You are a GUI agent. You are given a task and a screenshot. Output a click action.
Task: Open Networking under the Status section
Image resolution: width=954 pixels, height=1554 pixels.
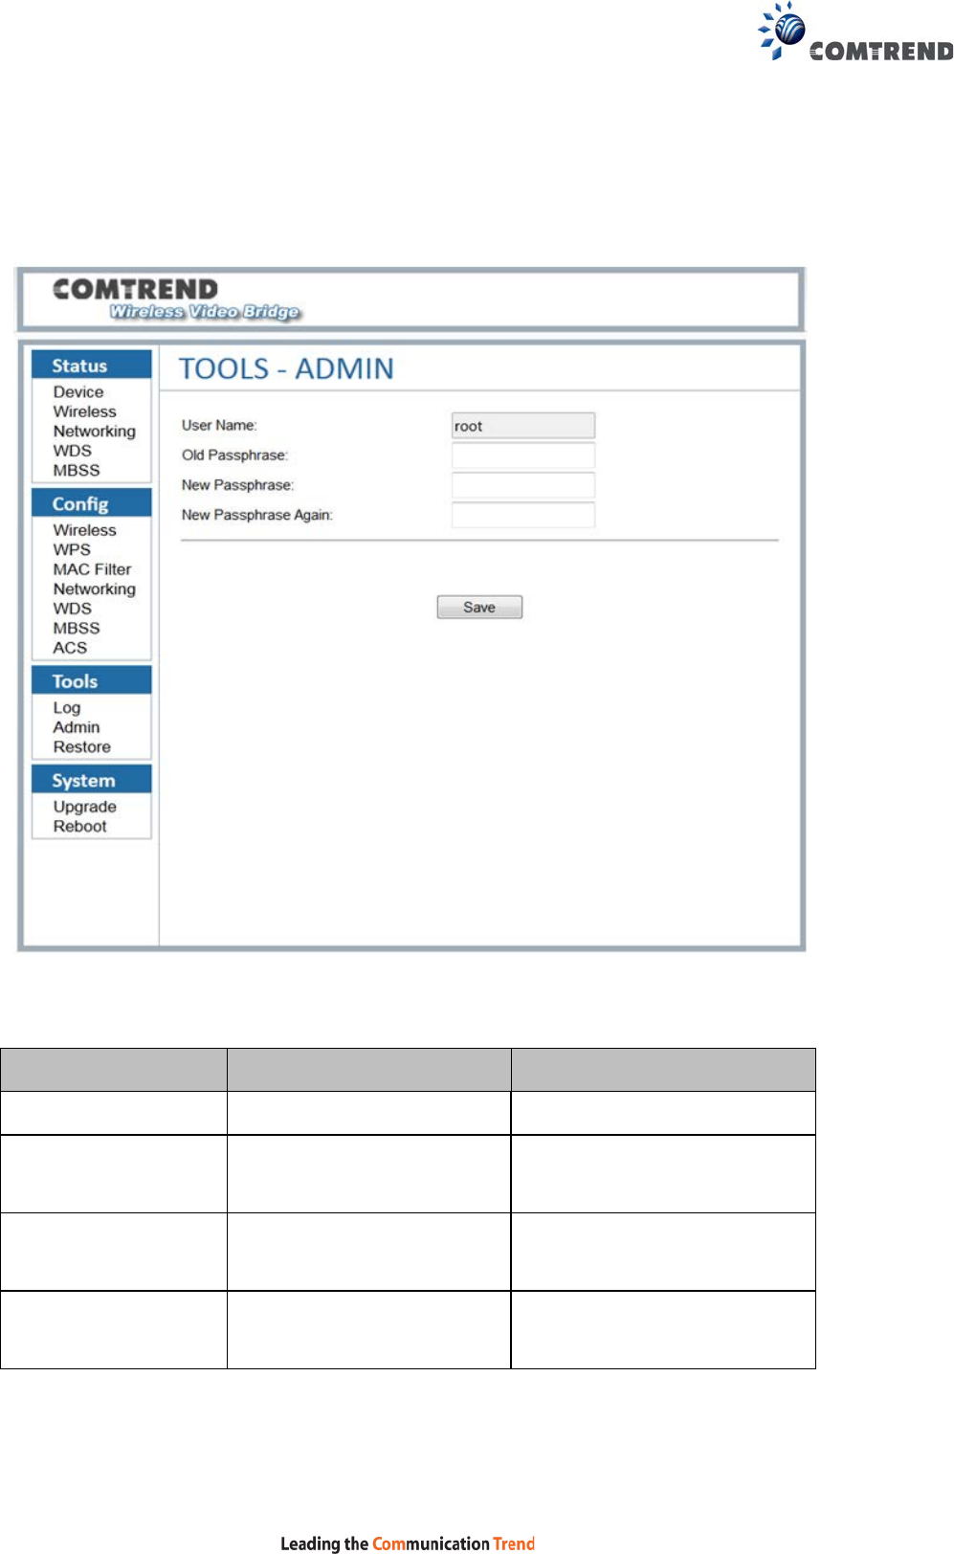94,432
